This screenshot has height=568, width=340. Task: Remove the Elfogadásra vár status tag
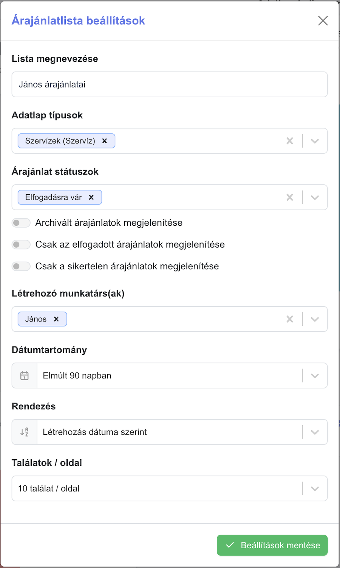pyautogui.click(x=91, y=197)
